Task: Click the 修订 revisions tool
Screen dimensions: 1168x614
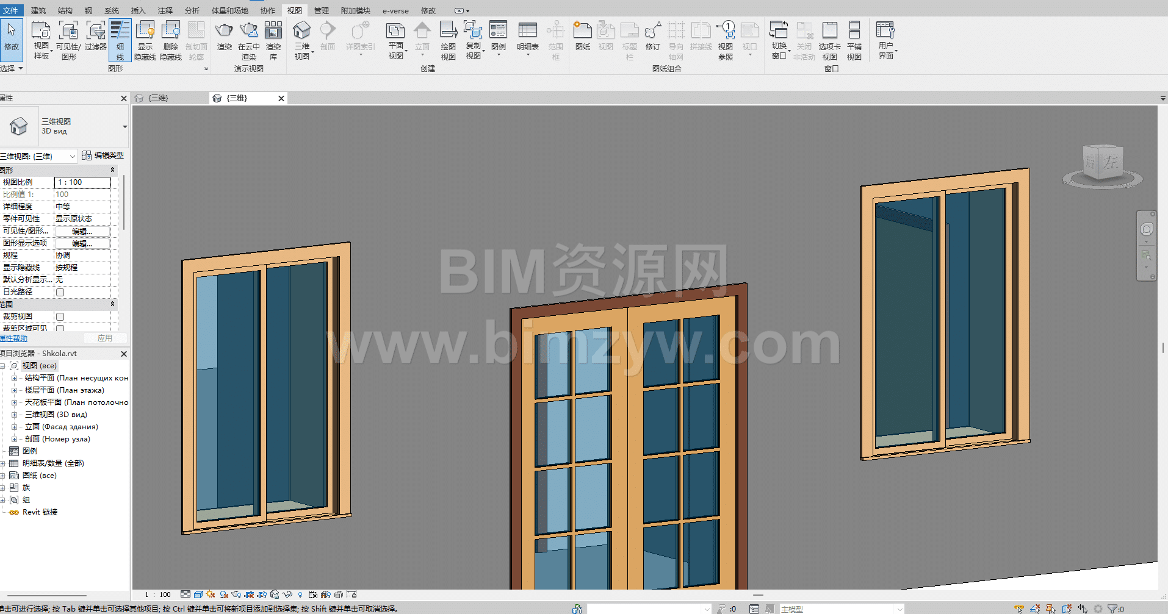Action: (x=653, y=37)
